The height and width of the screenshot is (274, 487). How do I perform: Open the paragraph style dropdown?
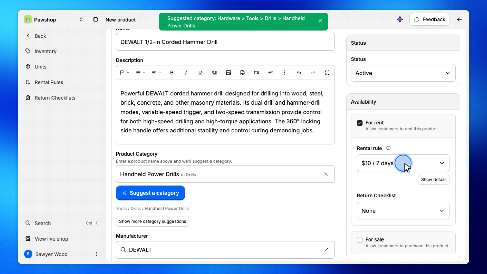point(125,73)
